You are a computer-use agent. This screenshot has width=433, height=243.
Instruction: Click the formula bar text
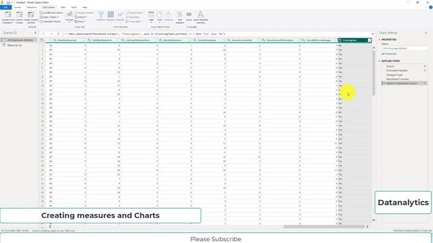point(145,34)
